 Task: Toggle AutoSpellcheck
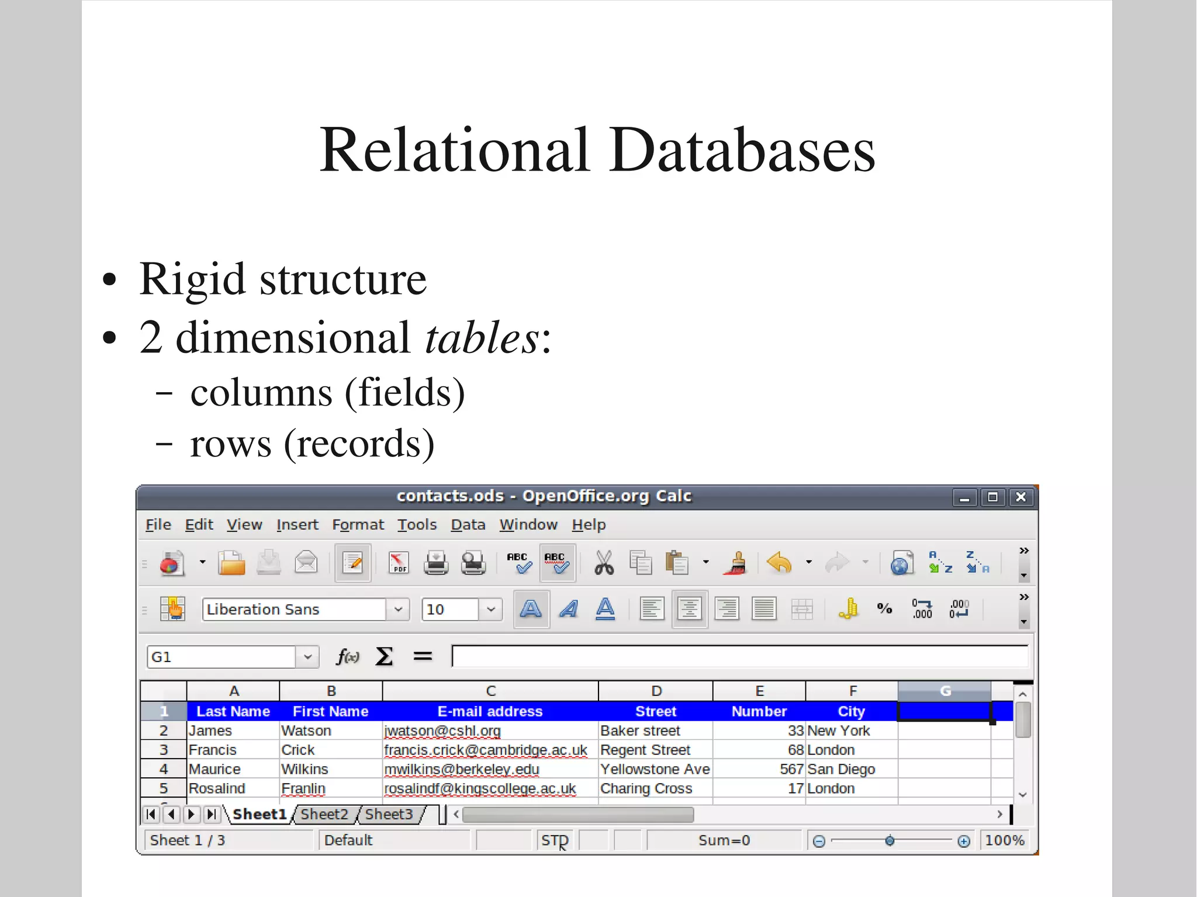558,563
